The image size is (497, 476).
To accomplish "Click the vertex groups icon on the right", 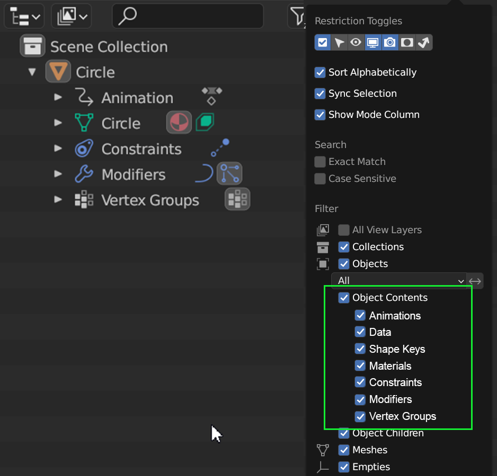I will [237, 199].
